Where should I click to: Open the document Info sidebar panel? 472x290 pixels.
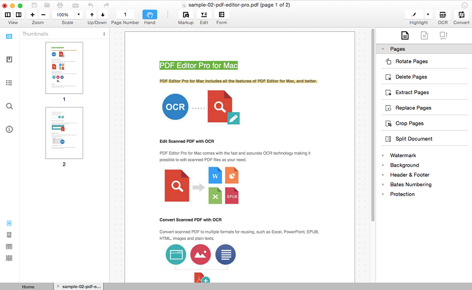(x=9, y=129)
